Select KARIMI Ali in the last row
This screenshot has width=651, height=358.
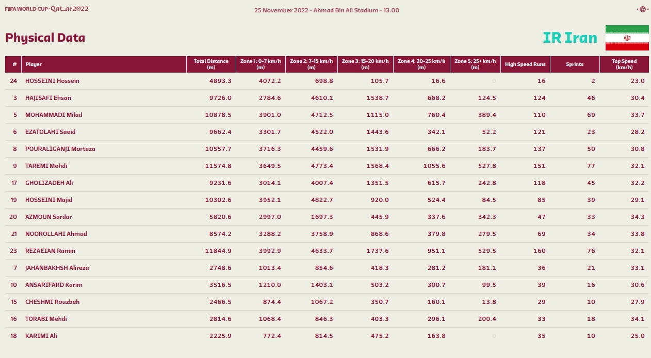point(41,336)
